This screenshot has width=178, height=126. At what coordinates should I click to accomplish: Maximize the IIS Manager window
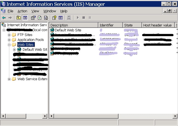tap(169, 4)
